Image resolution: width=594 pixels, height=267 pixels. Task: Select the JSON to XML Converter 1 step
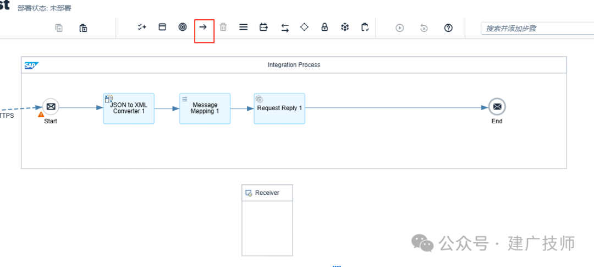(x=129, y=108)
